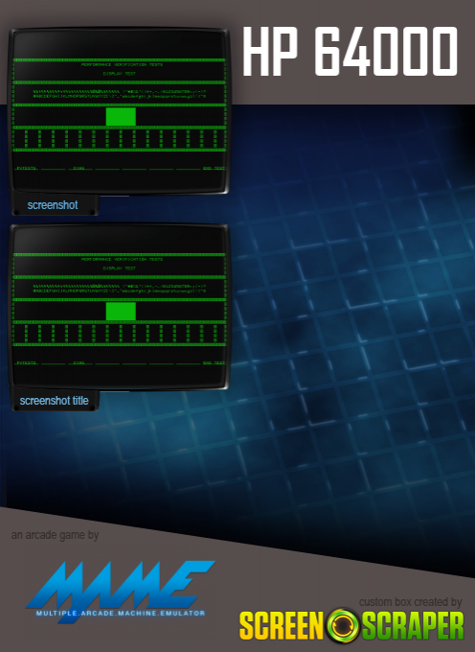Click 'Multiple Arcade Machine Emulator' tagline
Viewport: 475px width, 652px height.
[x=121, y=613]
